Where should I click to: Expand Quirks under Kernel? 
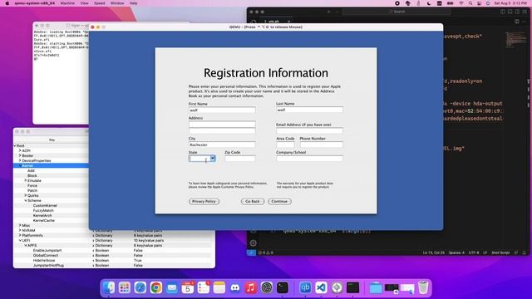[x=26, y=195]
